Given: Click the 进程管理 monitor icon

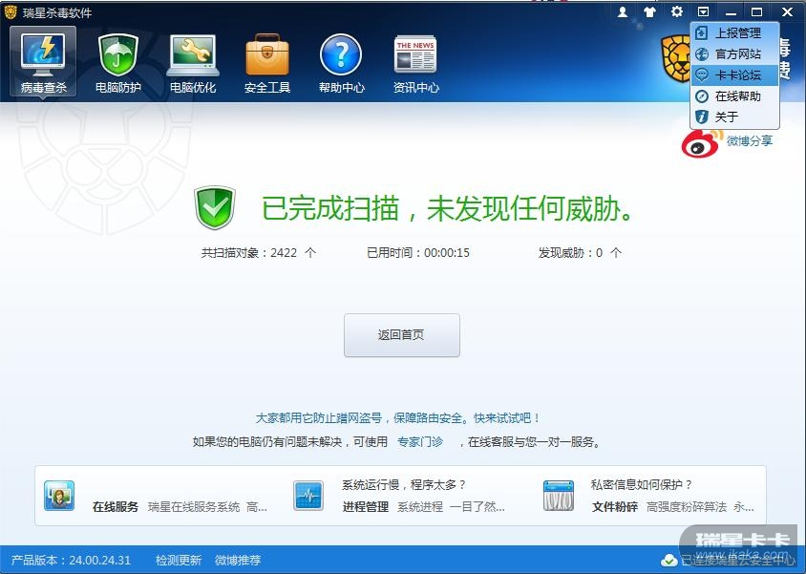Looking at the screenshot, I should tap(308, 496).
